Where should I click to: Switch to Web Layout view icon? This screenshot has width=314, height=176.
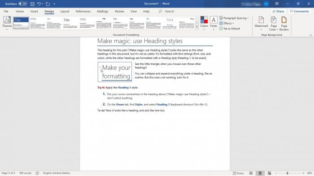269,173
